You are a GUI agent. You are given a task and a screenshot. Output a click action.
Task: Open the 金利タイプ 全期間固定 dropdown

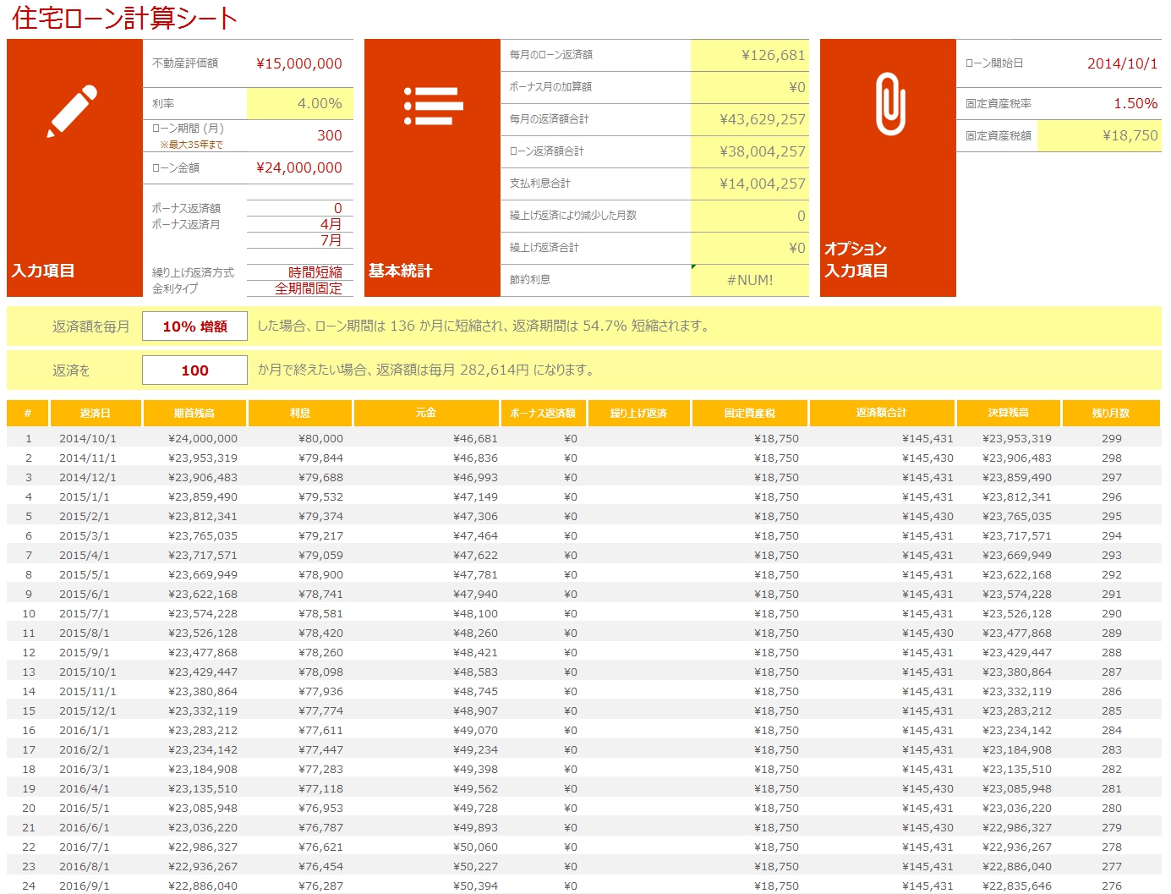click(x=300, y=288)
